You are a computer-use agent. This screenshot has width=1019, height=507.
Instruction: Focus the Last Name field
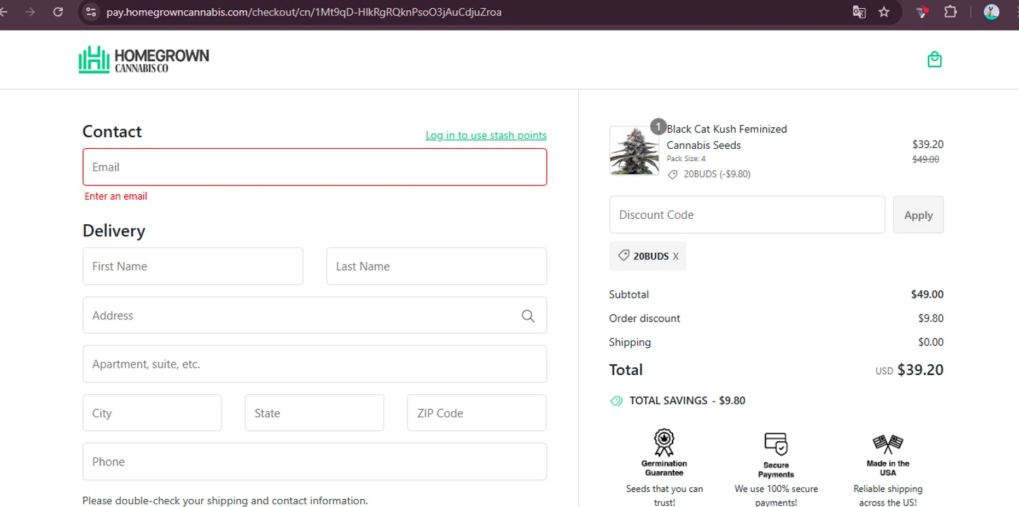pos(437,266)
